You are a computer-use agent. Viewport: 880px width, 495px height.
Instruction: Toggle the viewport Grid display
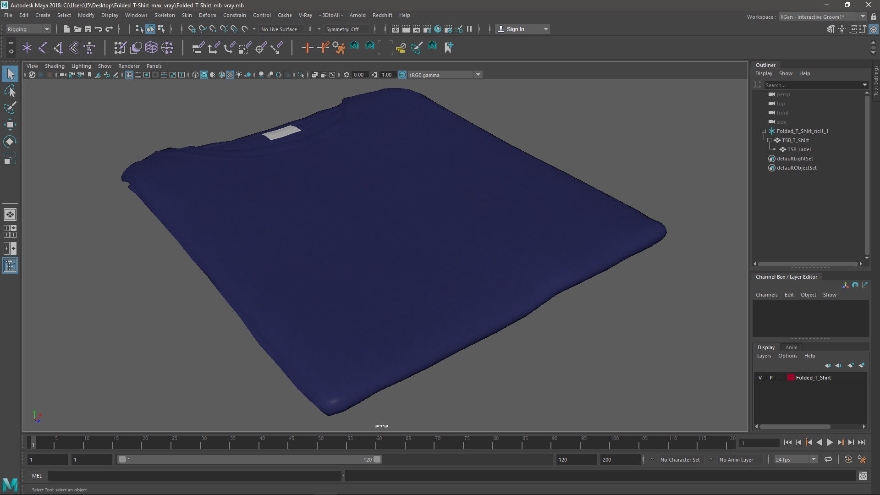click(129, 75)
